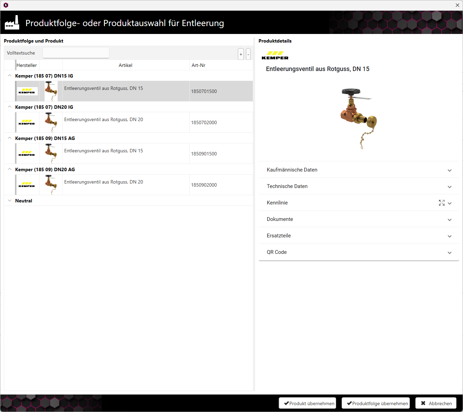Image resolution: width=463 pixels, height=412 pixels.
Task: Close the dialog window
Action: [458, 5]
